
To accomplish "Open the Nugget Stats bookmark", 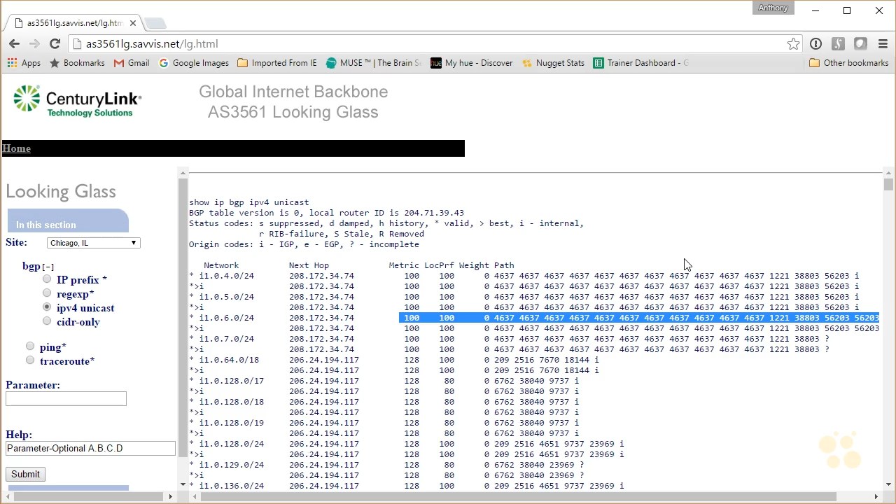I will click(553, 63).
